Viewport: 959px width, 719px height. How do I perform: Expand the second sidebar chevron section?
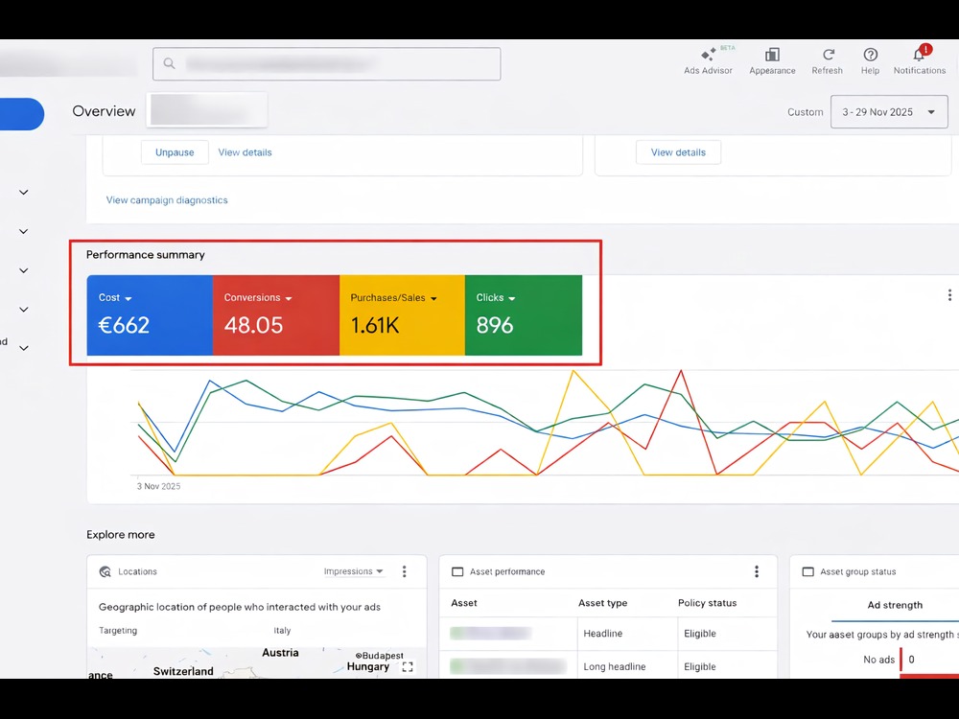pyautogui.click(x=24, y=231)
